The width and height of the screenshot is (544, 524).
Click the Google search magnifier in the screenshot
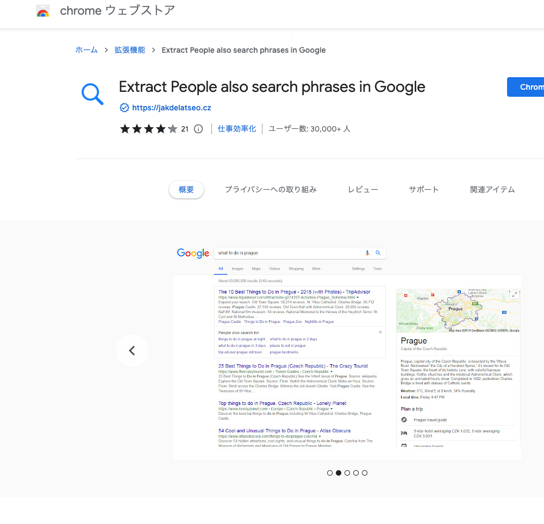[379, 253]
